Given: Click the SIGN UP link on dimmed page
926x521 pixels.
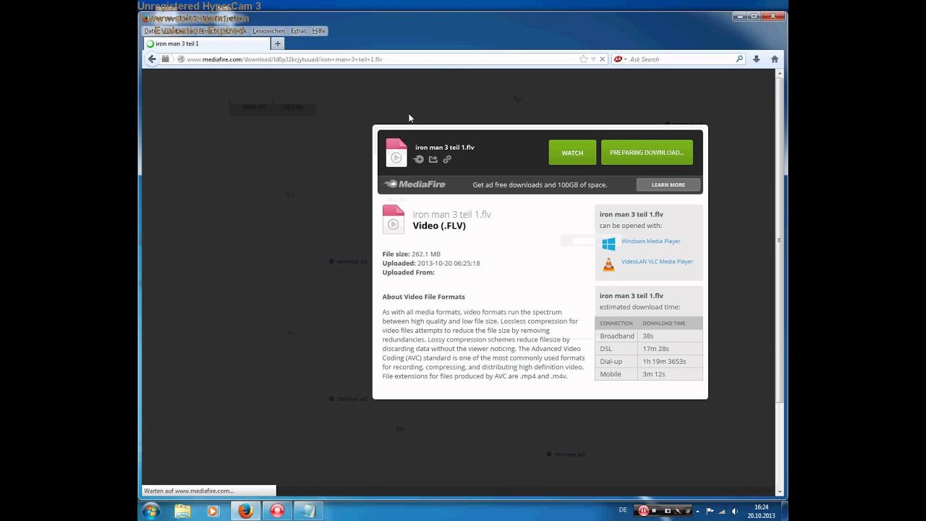Looking at the screenshot, I should (x=253, y=106).
